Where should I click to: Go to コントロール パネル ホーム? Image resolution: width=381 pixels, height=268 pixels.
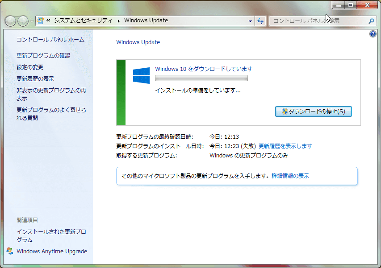(x=50, y=40)
